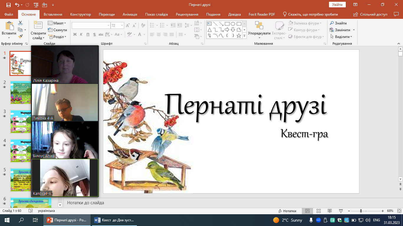Switch to Конструктор tab
This screenshot has width=403, height=226.
pos(81,14)
